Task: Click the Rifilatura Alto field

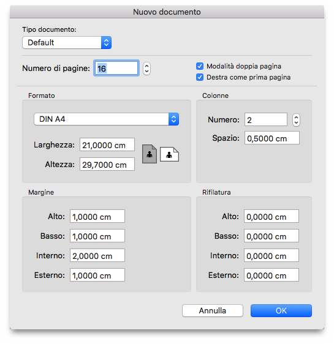Action: click(271, 216)
